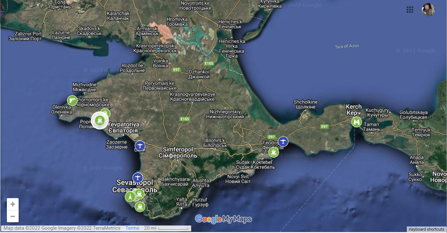Select the highlighted ship marker near Popivka

pyautogui.click(x=100, y=121)
